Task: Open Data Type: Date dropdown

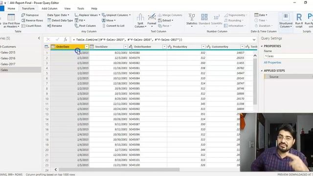Action: (x=58, y=15)
